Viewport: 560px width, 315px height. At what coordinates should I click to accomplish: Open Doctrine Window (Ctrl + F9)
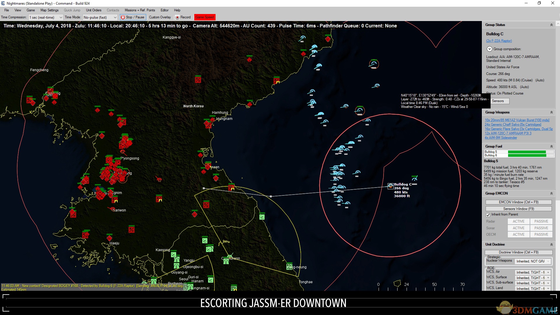click(518, 252)
